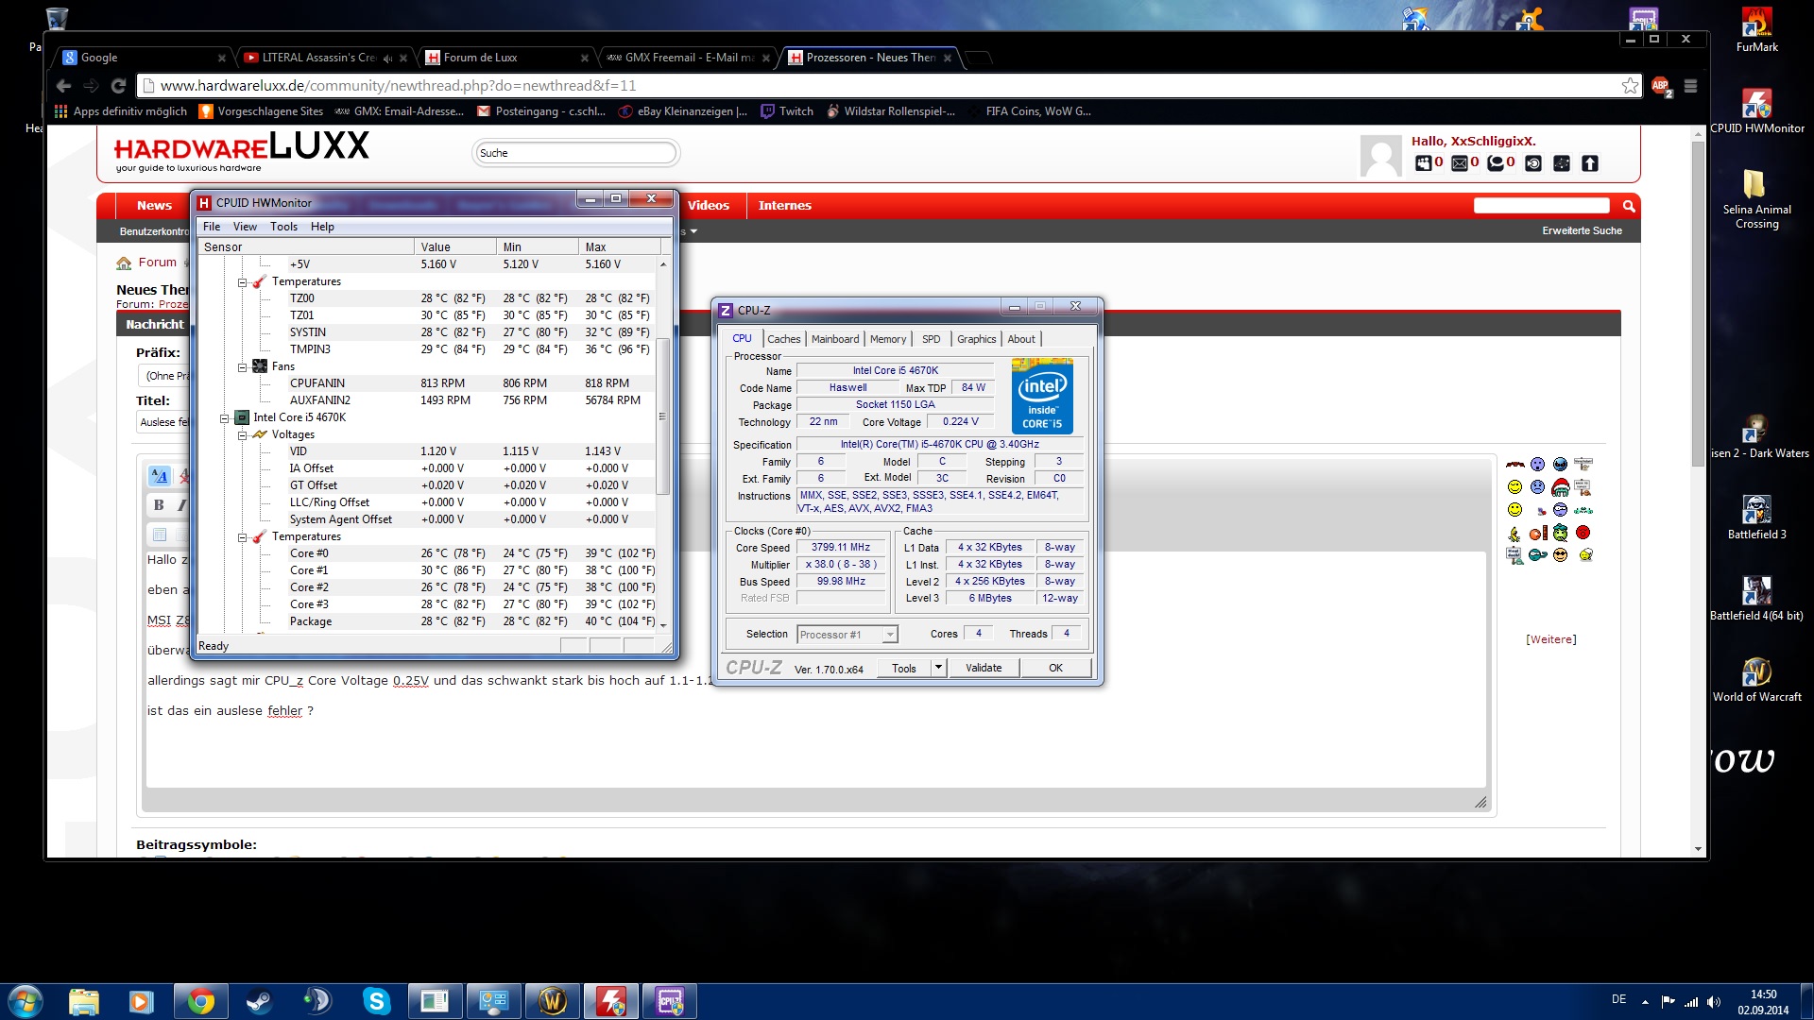Collapse the Fans tree node
Viewport: 1814px width, 1020px height.
pos(242,366)
